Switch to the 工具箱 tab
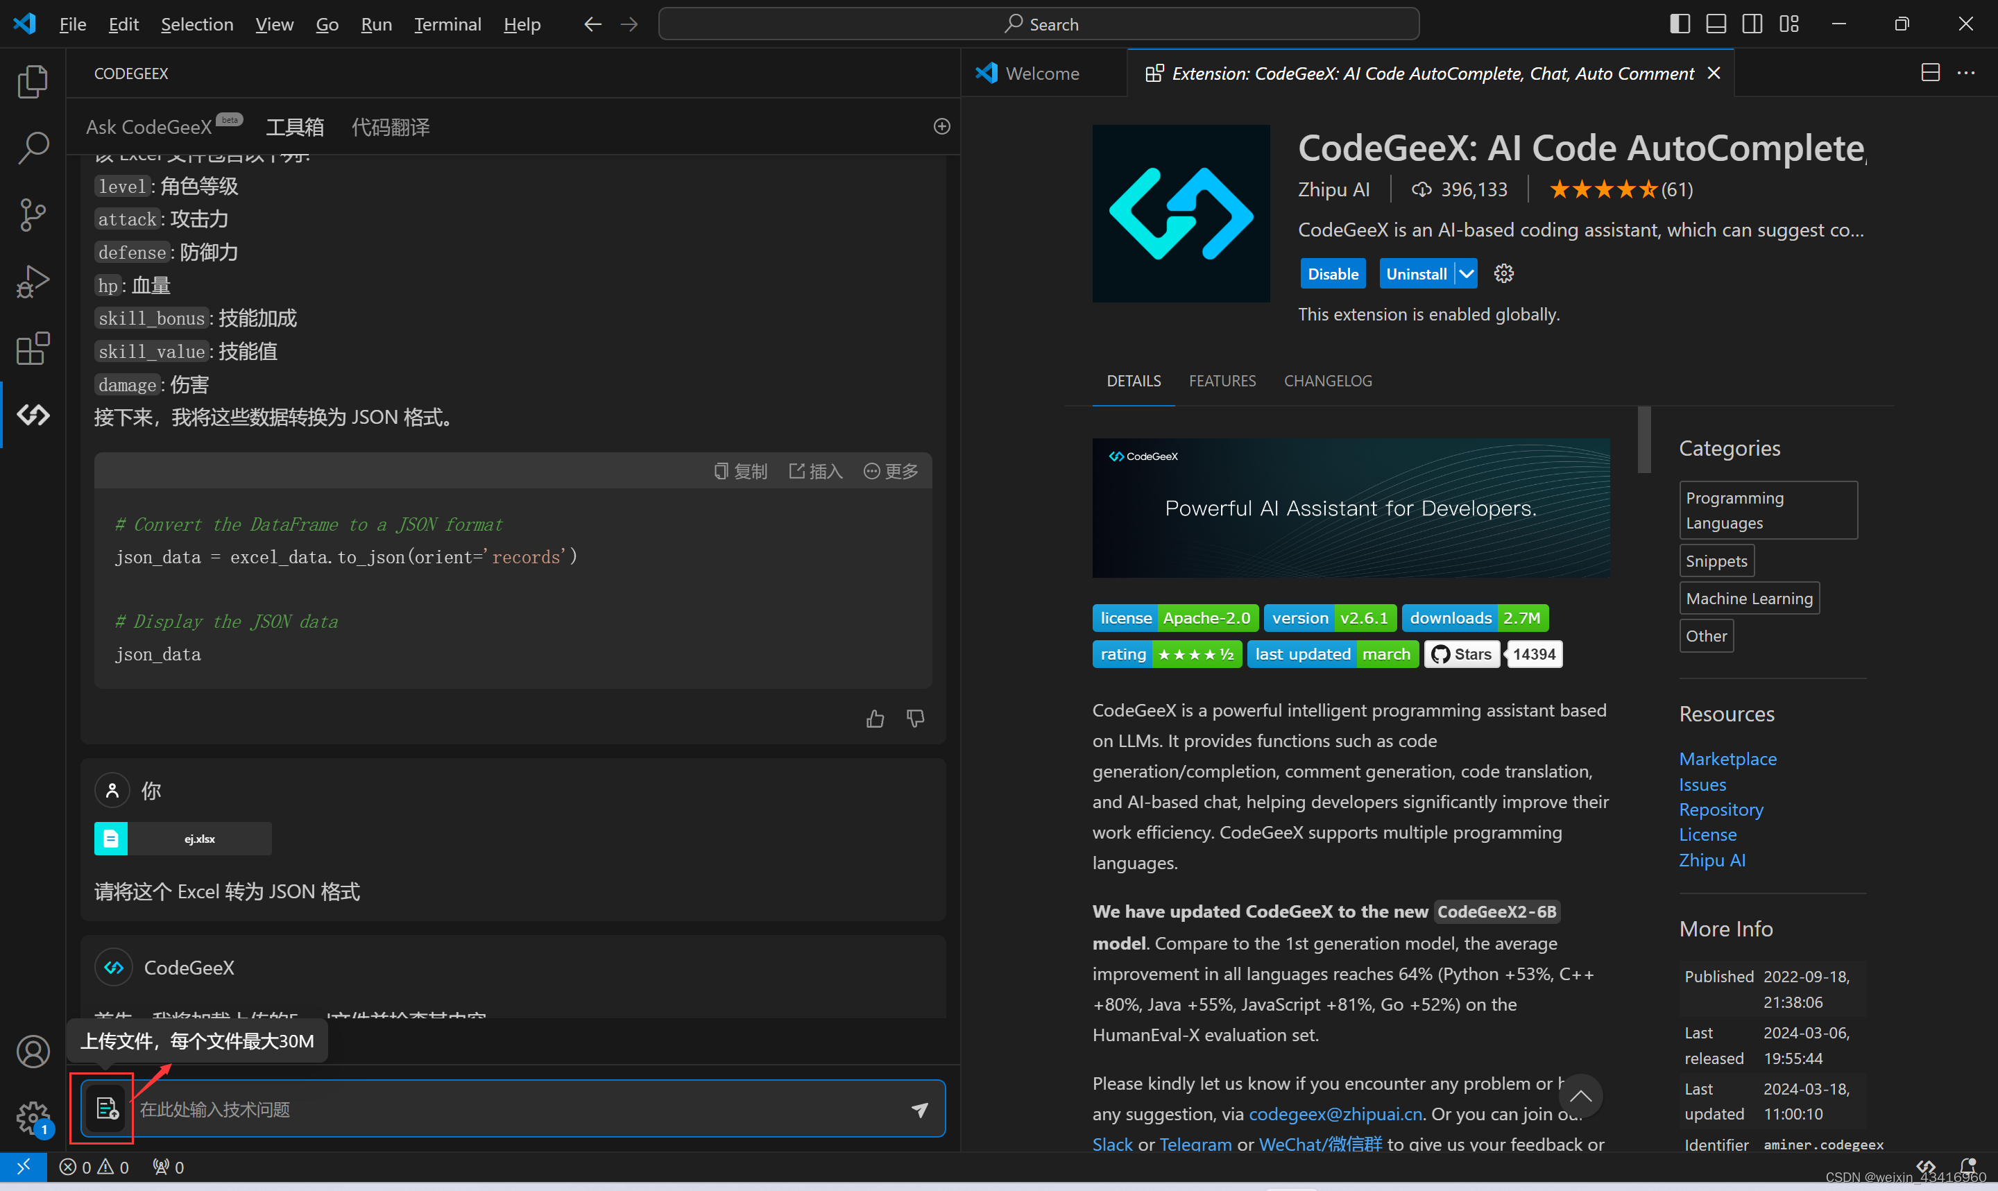 pos(294,127)
